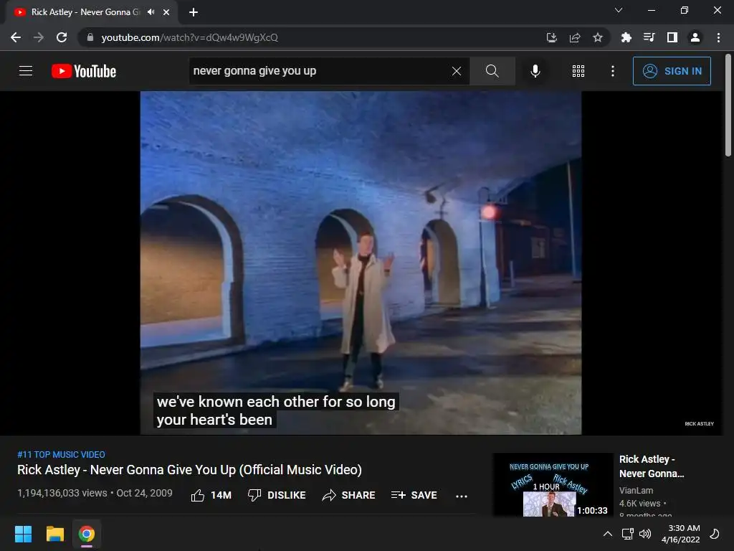Open media controls in Chrome toolbar

649,37
